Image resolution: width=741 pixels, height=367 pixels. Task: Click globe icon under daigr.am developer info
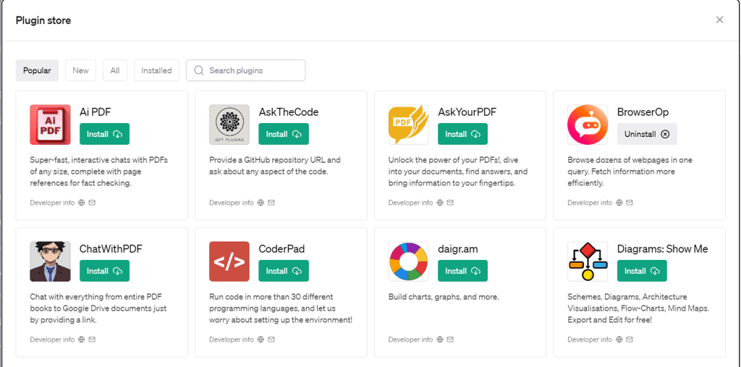[440, 339]
